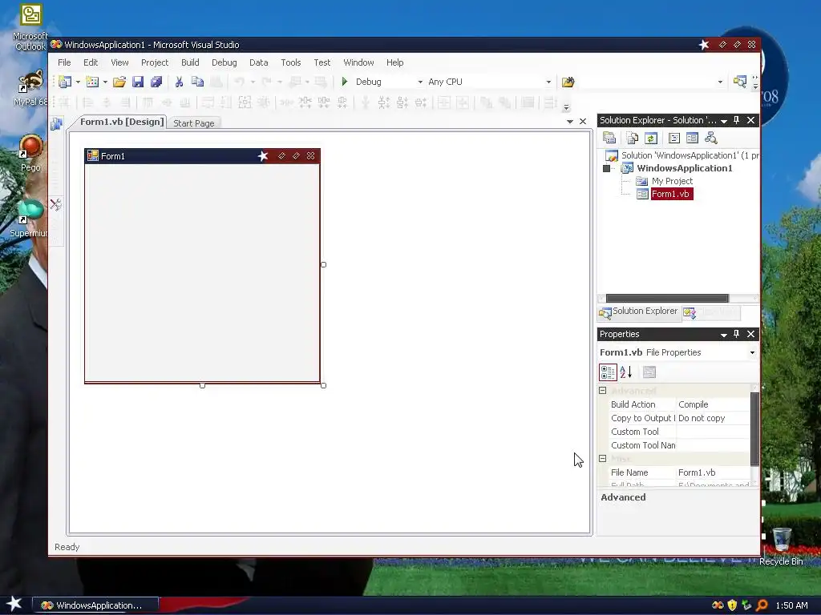Close the Form1.vb design document tab
This screenshot has width=821, height=615.
pyautogui.click(x=583, y=122)
